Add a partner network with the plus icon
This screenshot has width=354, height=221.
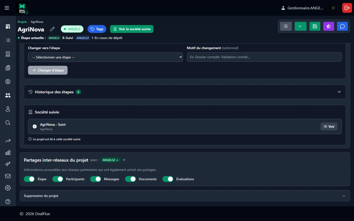tap(124, 160)
